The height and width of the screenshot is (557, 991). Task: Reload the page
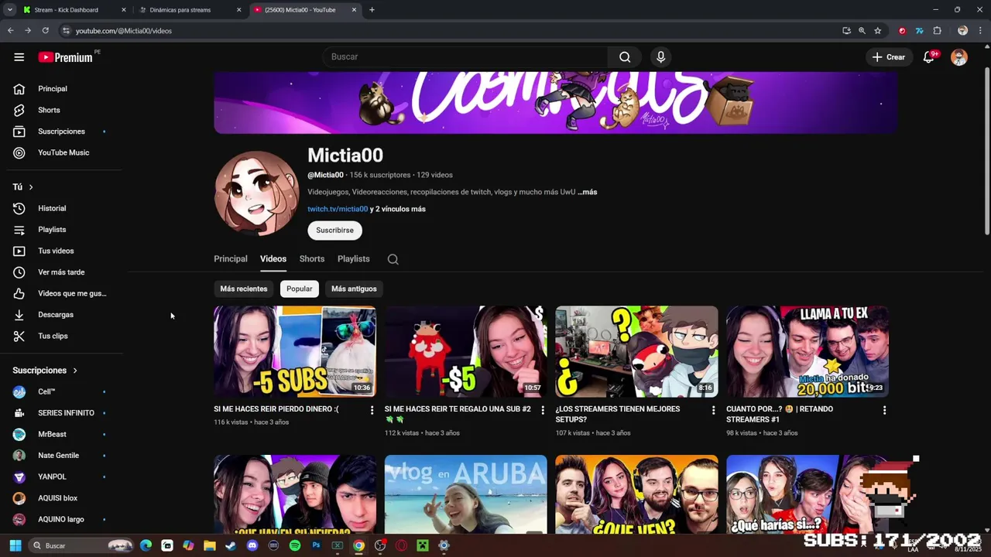tap(45, 31)
